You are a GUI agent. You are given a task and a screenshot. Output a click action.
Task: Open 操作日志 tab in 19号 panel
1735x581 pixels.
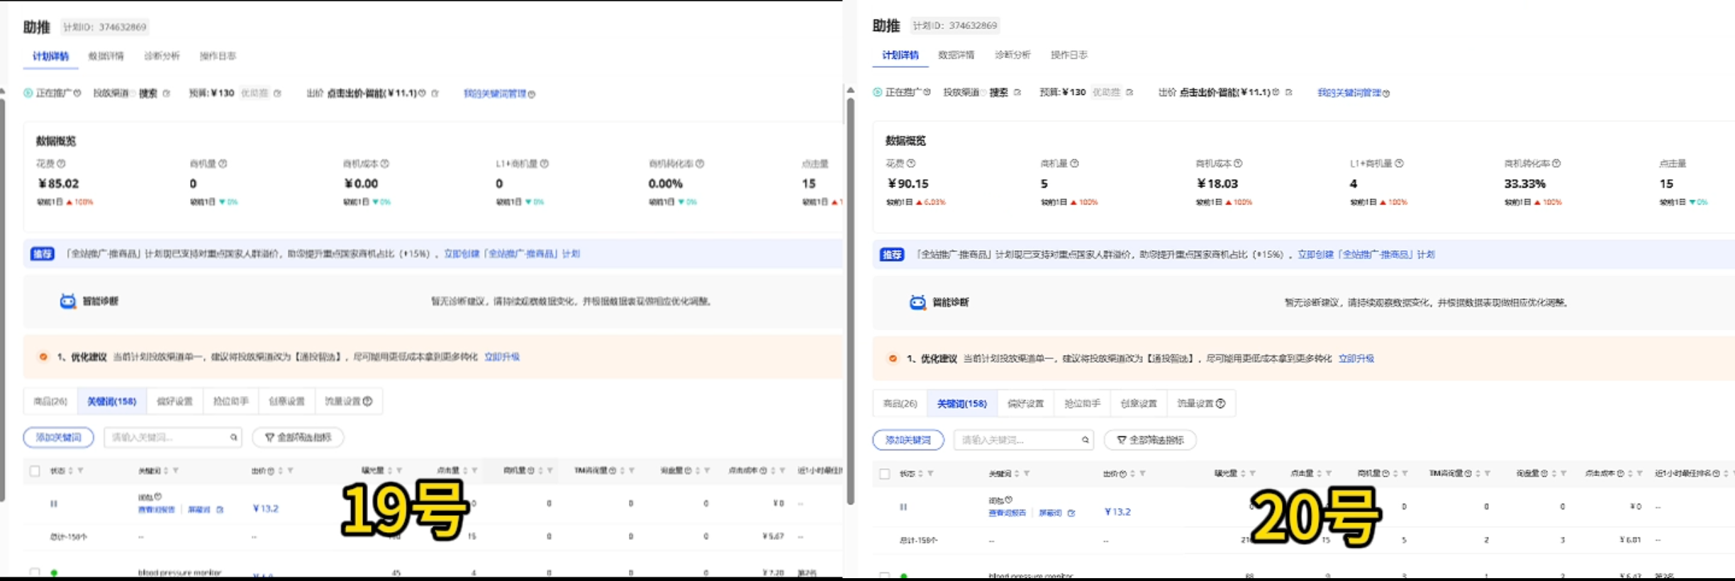218,56
